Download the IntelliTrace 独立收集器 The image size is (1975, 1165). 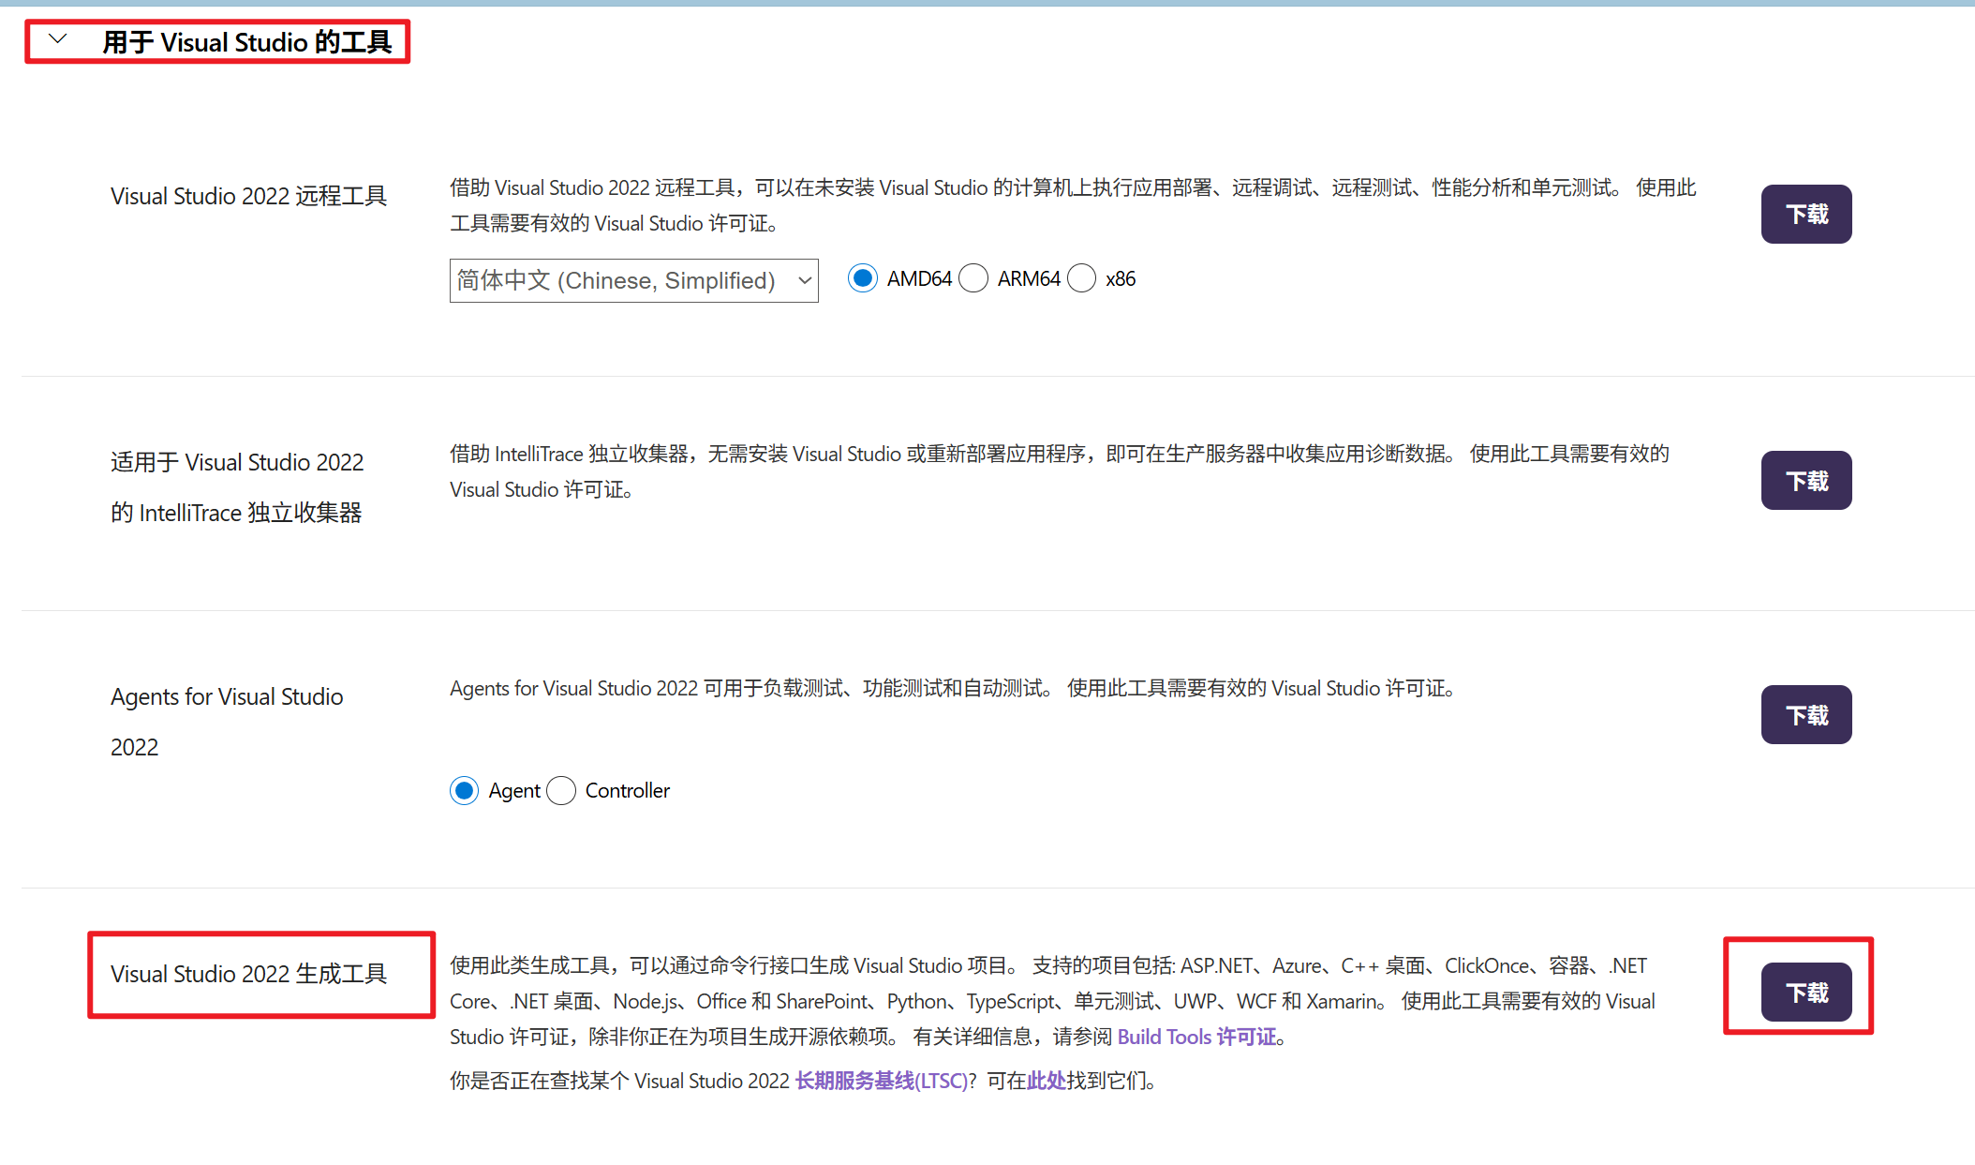coord(1805,480)
